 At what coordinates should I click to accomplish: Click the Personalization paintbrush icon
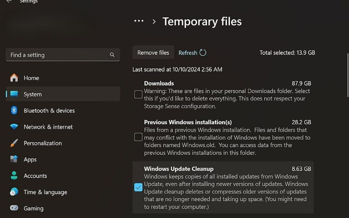pyautogui.click(x=14, y=143)
